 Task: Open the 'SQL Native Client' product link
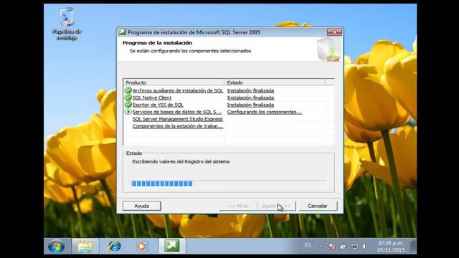[152, 97]
